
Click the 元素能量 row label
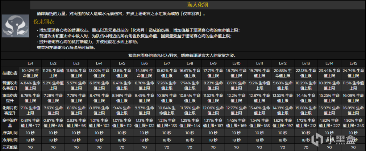pyautogui.click(x=10, y=147)
